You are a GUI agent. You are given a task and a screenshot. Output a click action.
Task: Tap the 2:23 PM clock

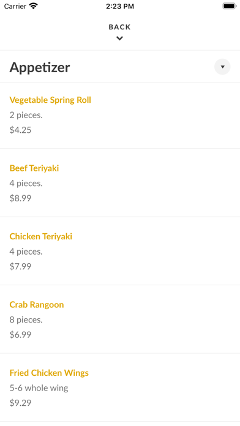[120, 6]
